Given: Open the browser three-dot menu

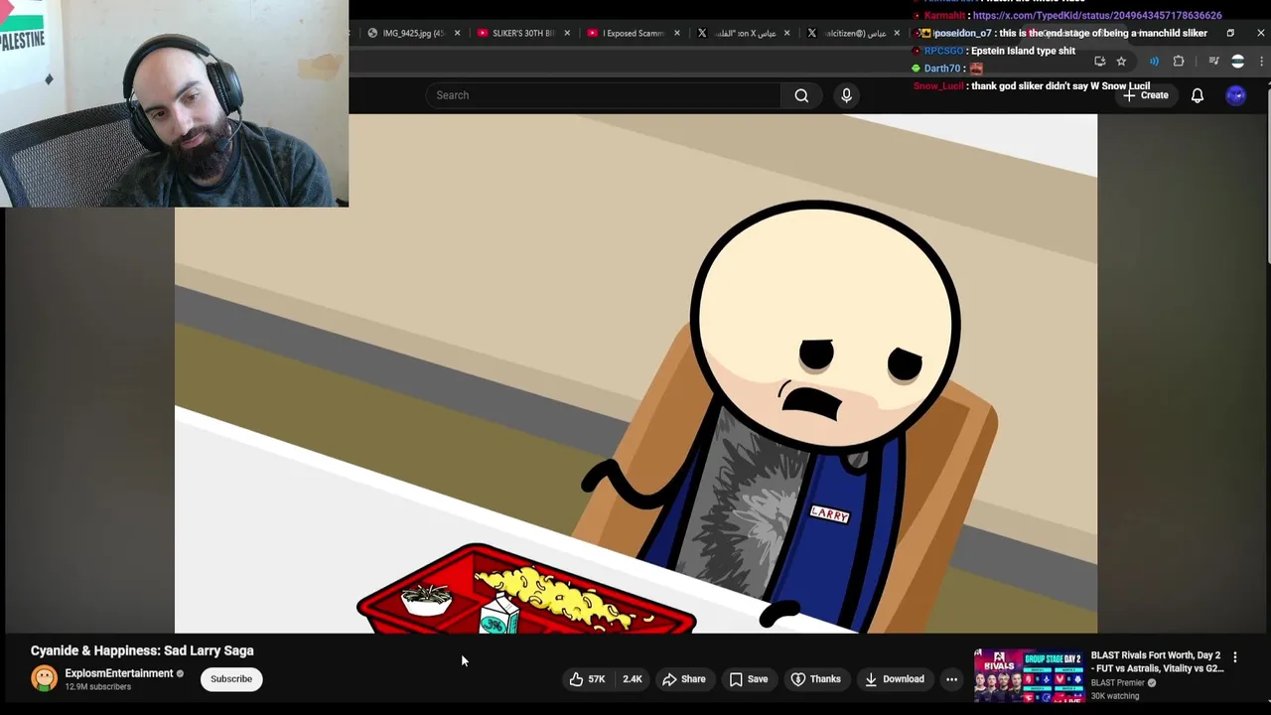Looking at the screenshot, I should pyautogui.click(x=1262, y=62).
